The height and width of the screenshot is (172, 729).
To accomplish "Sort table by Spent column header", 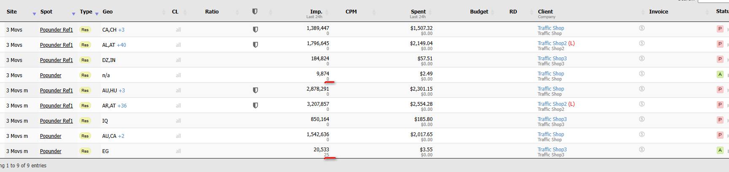I will (x=418, y=12).
